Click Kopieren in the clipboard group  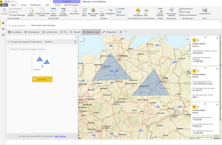[13, 12]
